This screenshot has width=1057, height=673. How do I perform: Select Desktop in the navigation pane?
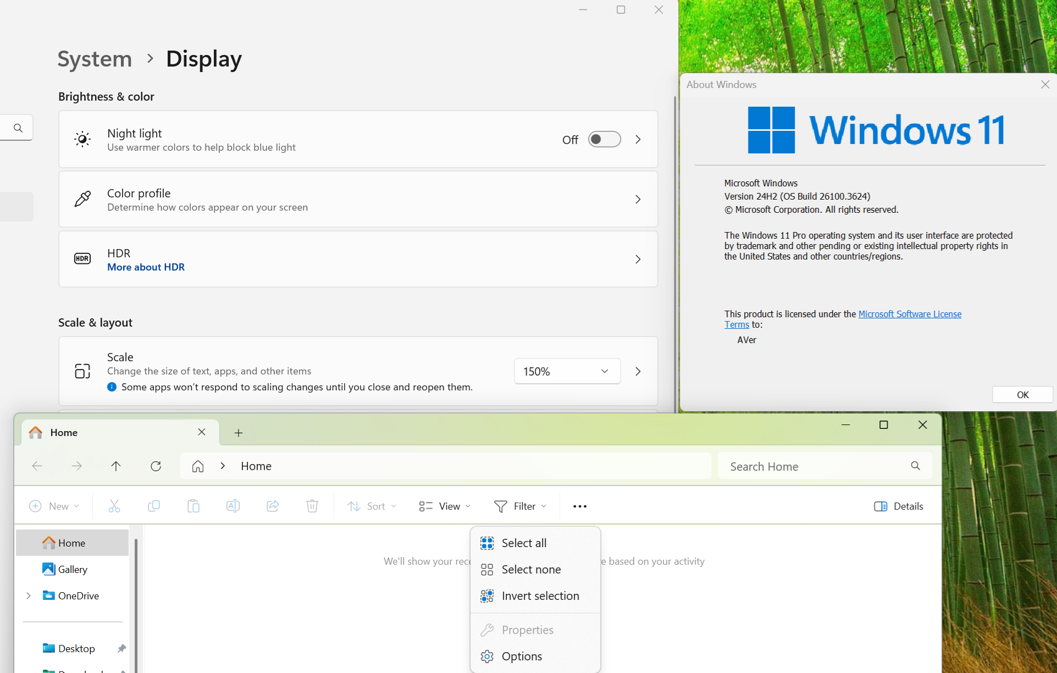pyautogui.click(x=72, y=648)
